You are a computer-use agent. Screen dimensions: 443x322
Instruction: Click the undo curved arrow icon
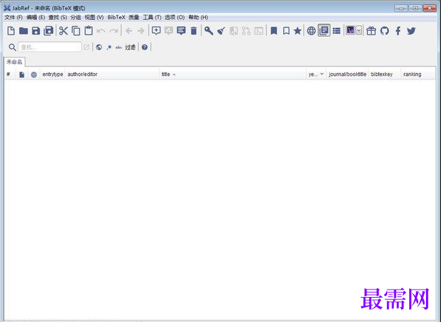coord(101,31)
